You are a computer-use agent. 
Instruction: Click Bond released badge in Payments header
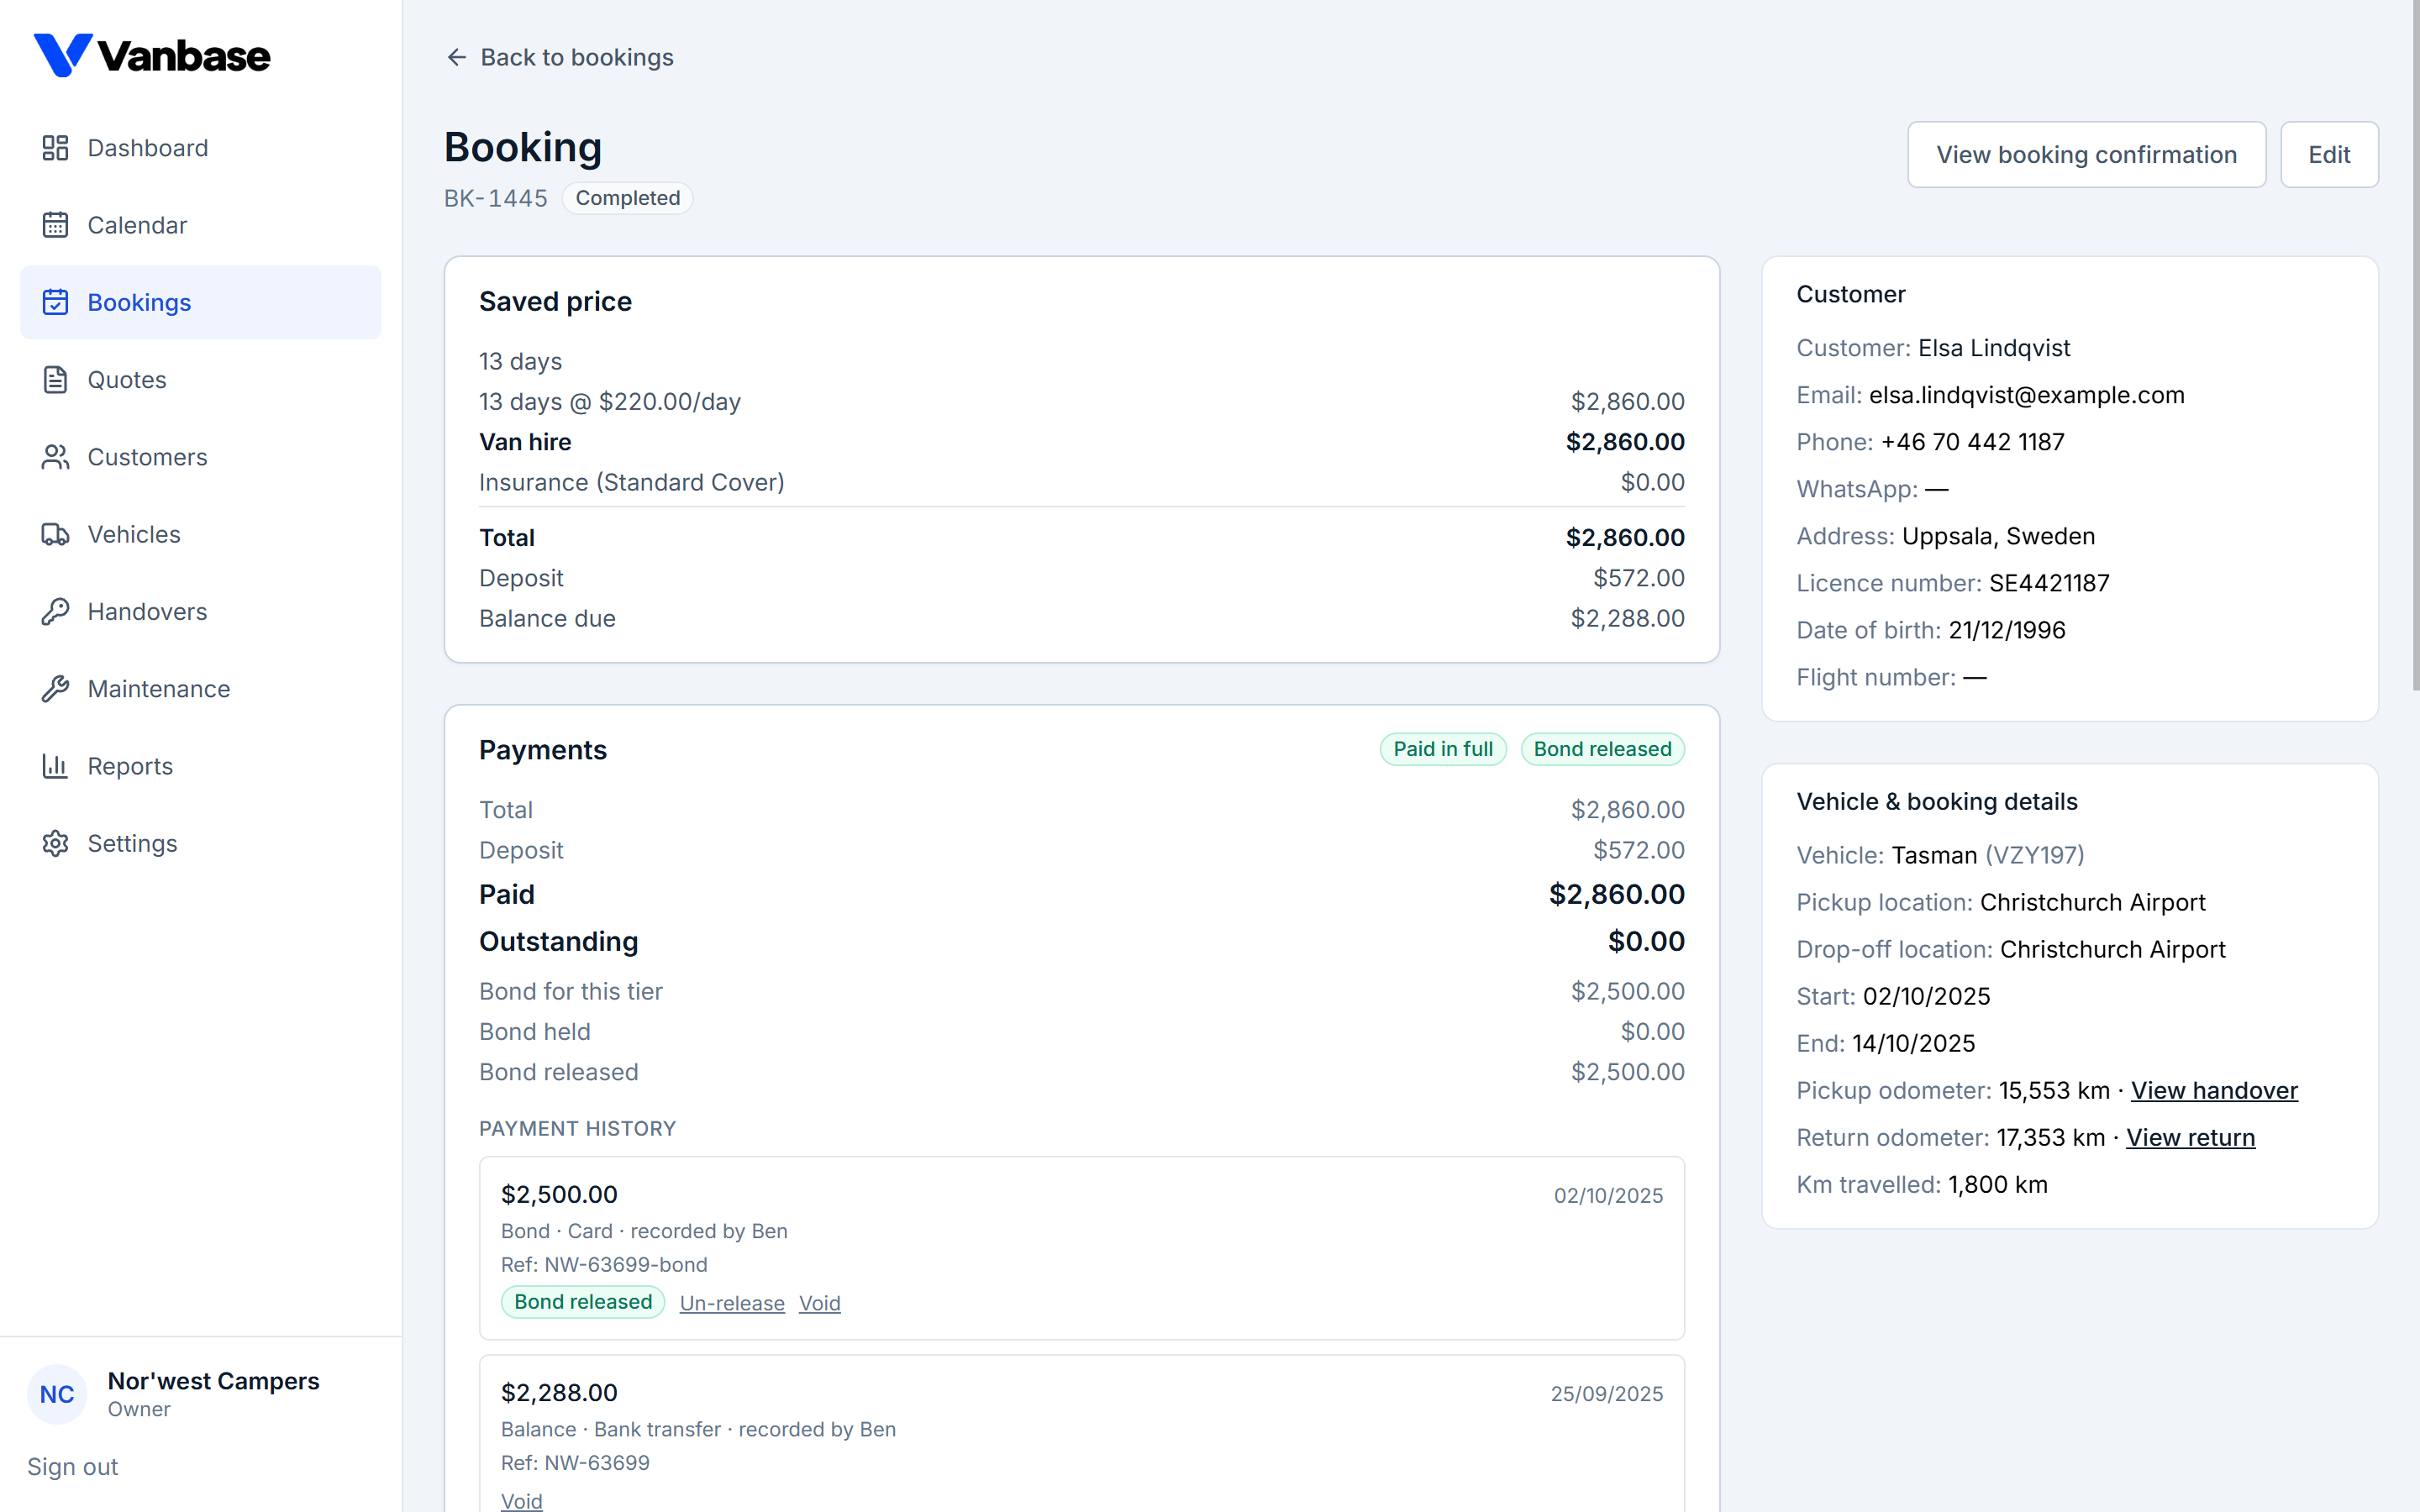click(x=1602, y=749)
